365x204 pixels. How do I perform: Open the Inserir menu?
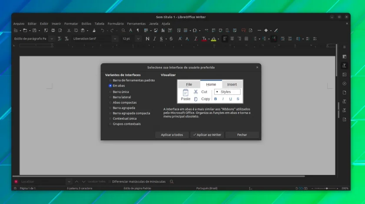point(56,24)
